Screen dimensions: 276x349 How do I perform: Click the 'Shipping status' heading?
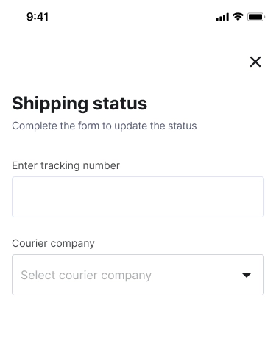tap(79, 104)
